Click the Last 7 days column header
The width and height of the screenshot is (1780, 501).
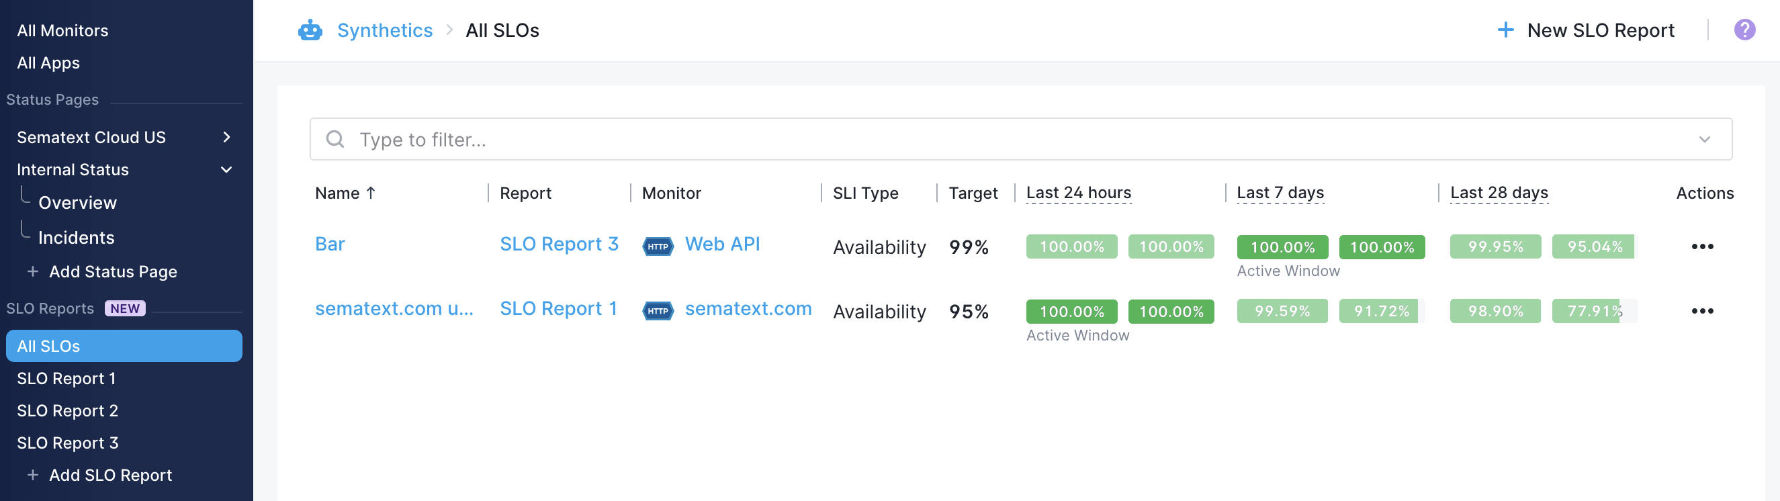click(1280, 193)
